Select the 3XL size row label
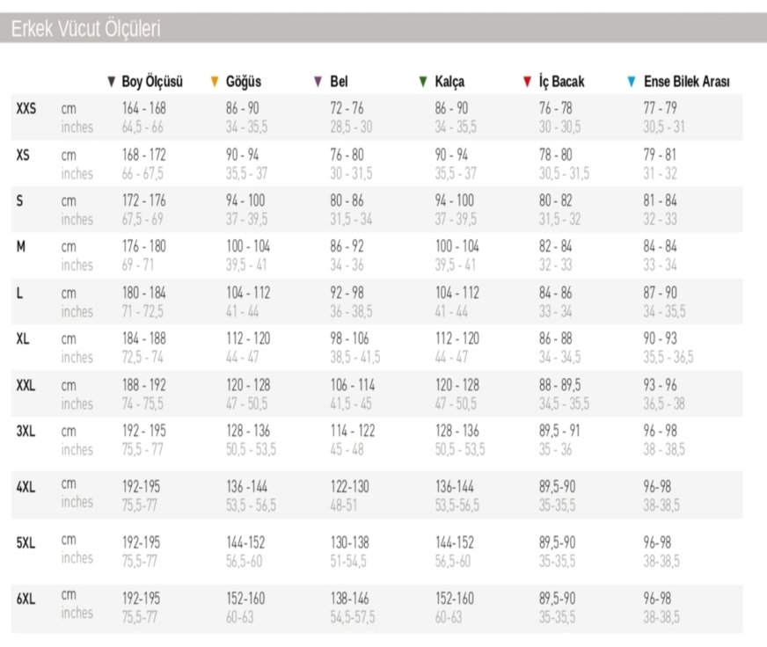This screenshot has width=767, height=647. click(26, 431)
